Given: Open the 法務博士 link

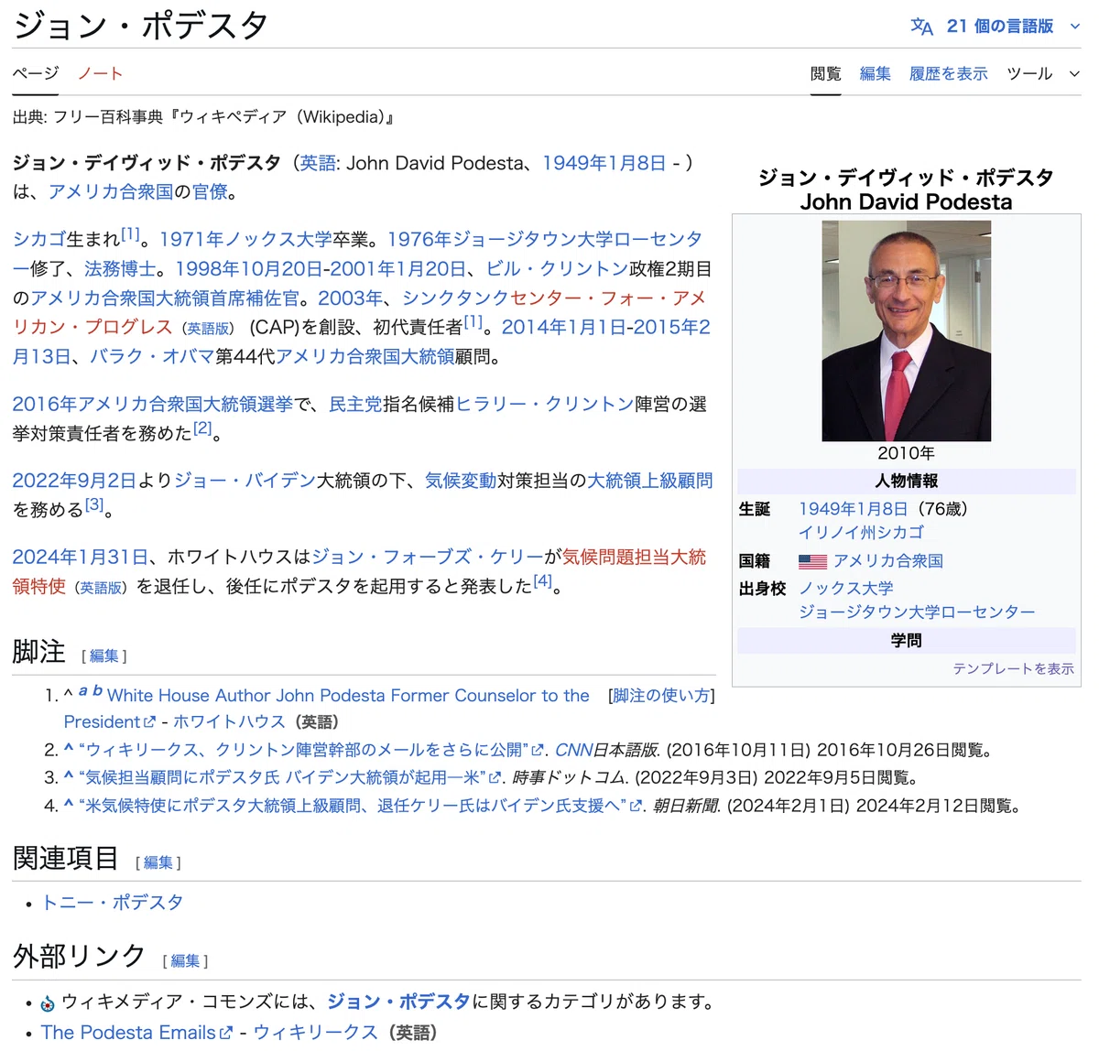Looking at the screenshot, I should (x=120, y=269).
